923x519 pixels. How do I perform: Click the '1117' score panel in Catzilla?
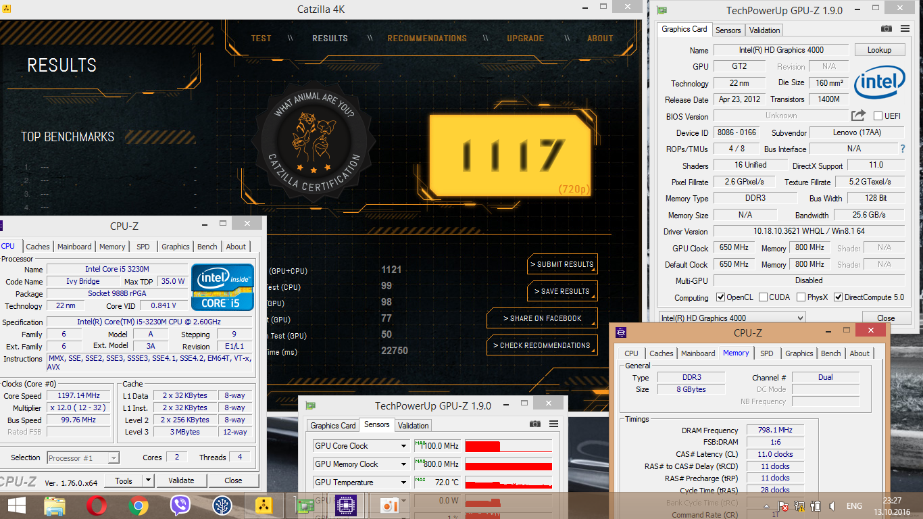click(x=511, y=154)
